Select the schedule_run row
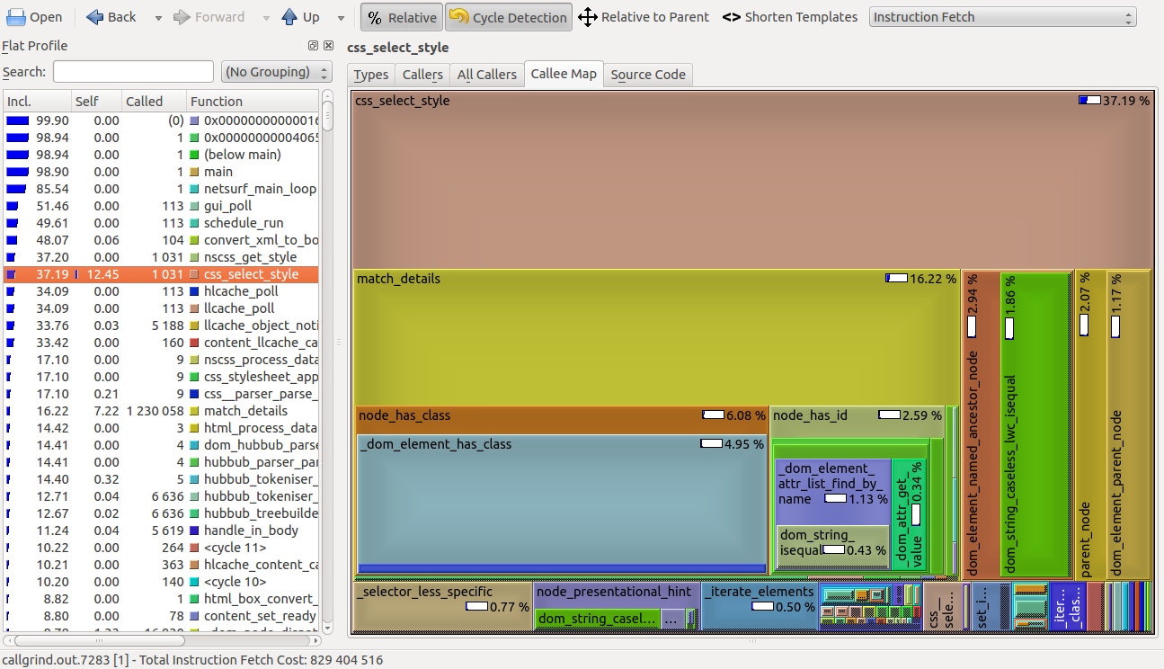The image size is (1164, 669). [x=161, y=223]
